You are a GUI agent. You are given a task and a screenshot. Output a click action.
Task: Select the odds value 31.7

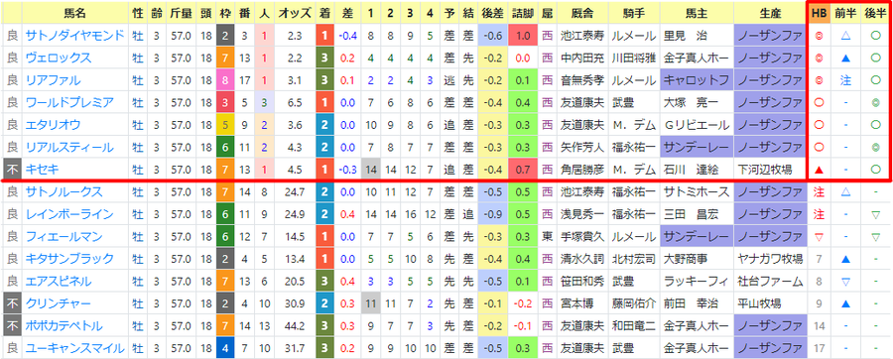pos(295,348)
